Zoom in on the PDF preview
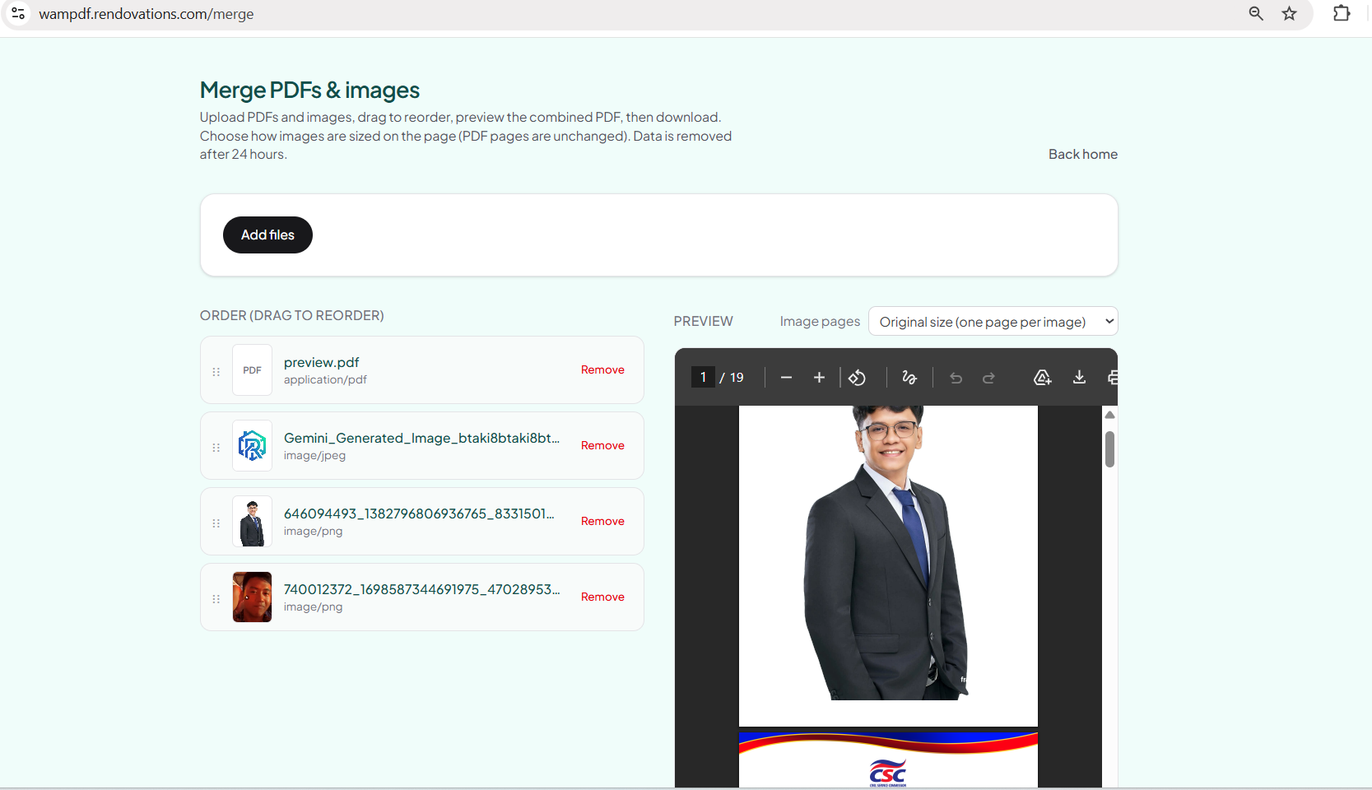The width and height of the screenshot is (1372, 790). (x=819, y=378)
